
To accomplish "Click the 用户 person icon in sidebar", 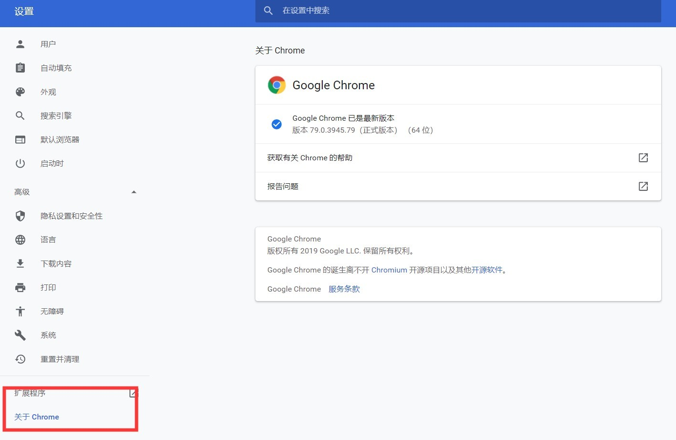I will (x=20, y=44).
